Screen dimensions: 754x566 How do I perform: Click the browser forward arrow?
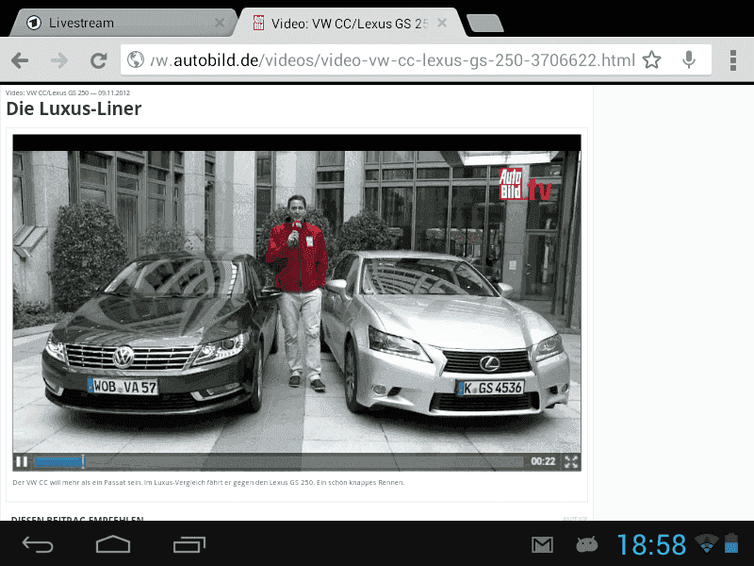[59, 60]
